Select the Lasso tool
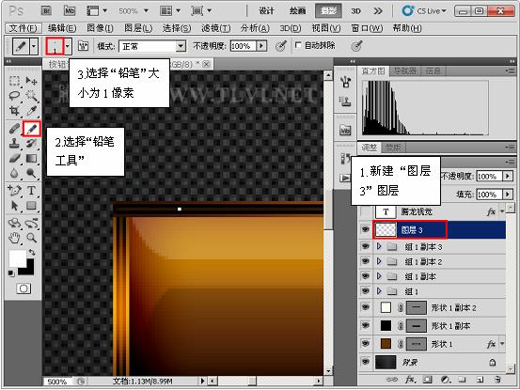Screen dimensions: 520x390 tap(14, 96)
